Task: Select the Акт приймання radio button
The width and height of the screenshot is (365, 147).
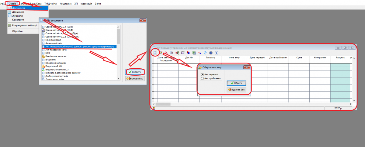Action: pos(202,78)
